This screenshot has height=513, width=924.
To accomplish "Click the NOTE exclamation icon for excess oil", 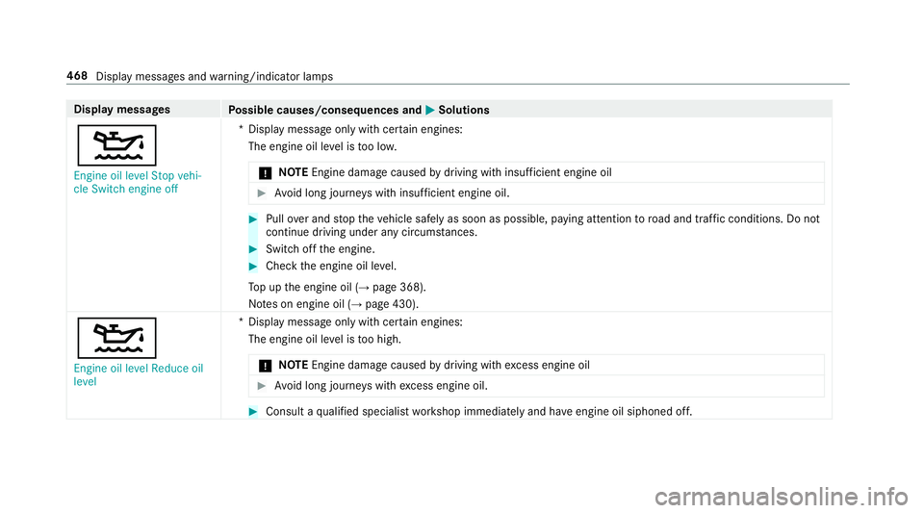I will coord(266,366).
